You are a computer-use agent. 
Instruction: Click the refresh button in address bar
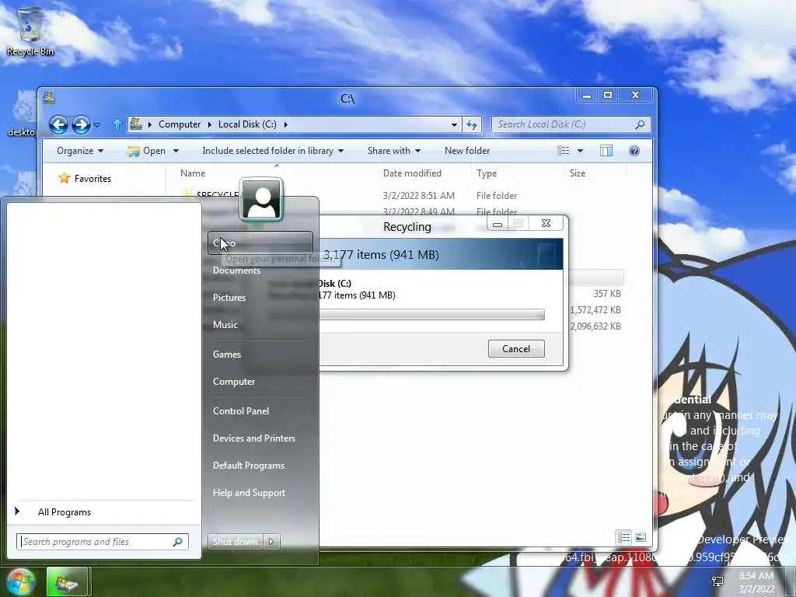pos(472,124)
